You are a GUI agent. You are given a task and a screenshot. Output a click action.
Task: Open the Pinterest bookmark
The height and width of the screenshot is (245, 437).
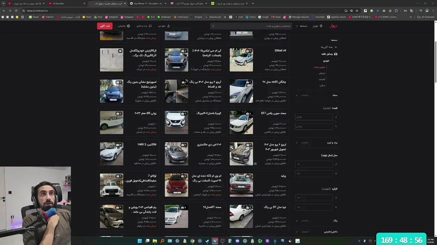(x=48, y=17)
